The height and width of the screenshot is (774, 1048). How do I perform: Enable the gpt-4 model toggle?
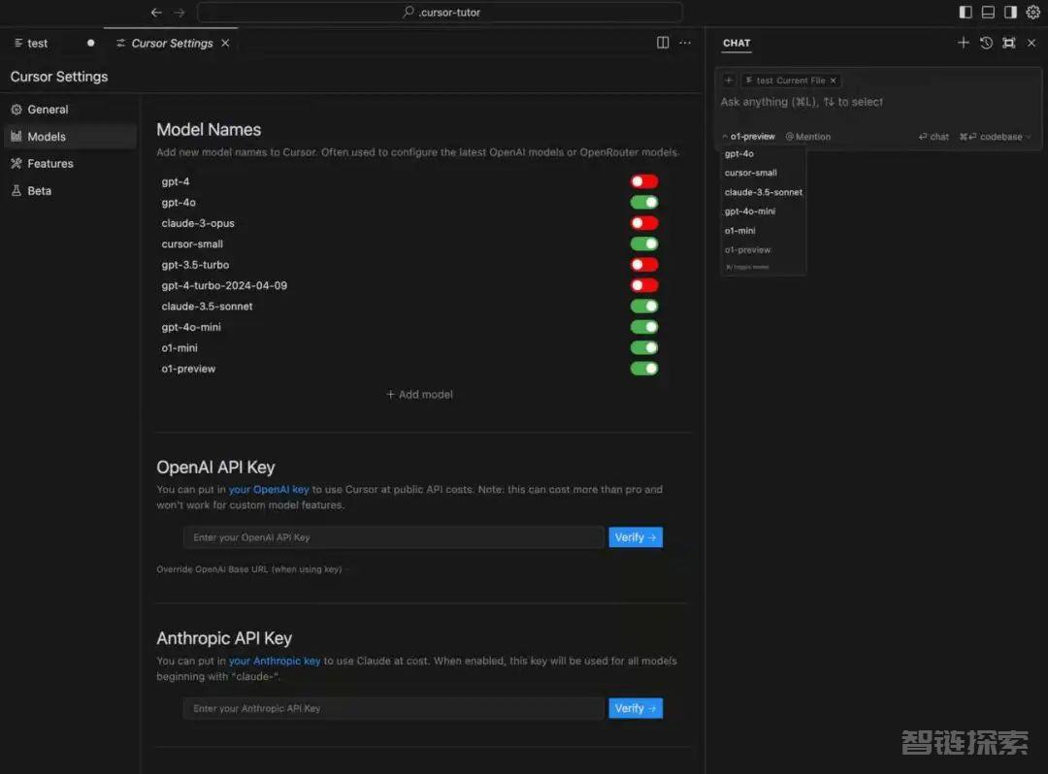pos(644,181)
